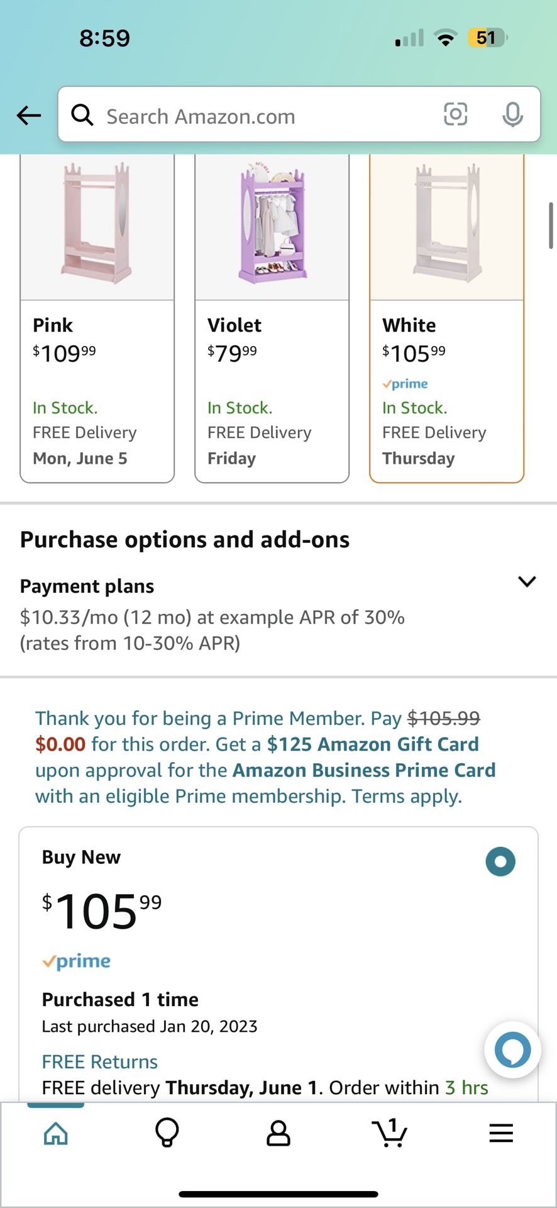Select the White color option card
The image size is (557, 1208).
tap(447, 318)
